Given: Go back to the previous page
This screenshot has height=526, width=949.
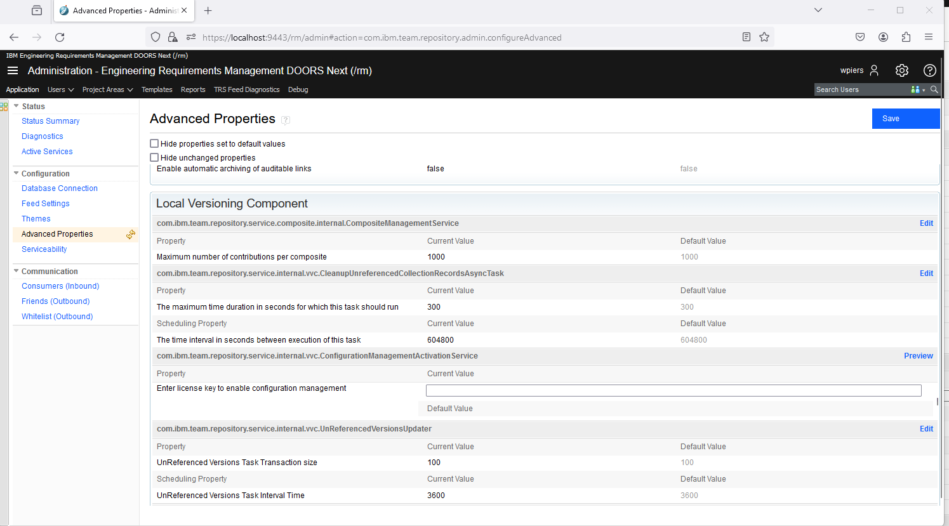Looking at the screenshot, I should (14, 37).
